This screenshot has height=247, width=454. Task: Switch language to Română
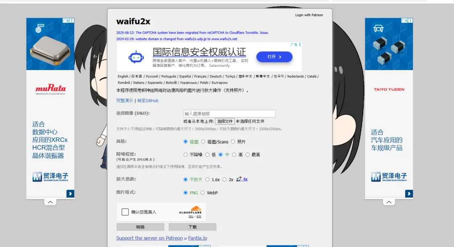coord(124,83)
